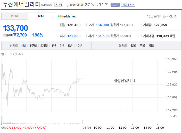The height and width of the screenshot is (133, 182).
Task: Select the NXT tab
Action: 42,16
